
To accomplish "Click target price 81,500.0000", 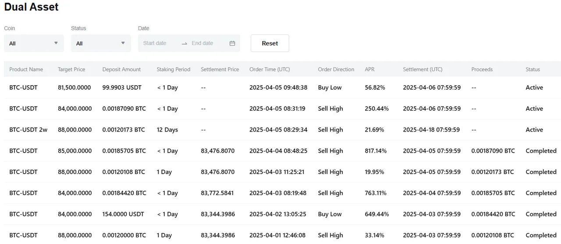I will (x=75, y=87).
